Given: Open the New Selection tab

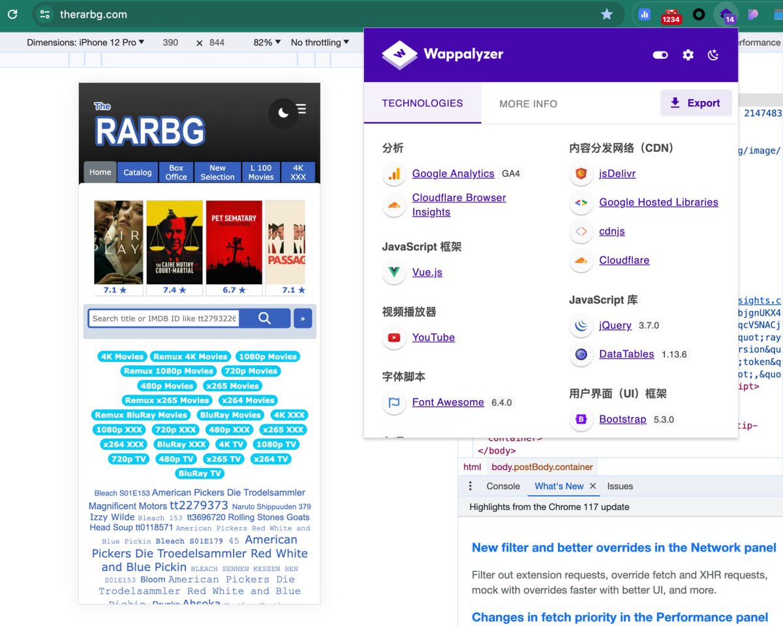Looking at the screenshot, I should coord(217,173).
